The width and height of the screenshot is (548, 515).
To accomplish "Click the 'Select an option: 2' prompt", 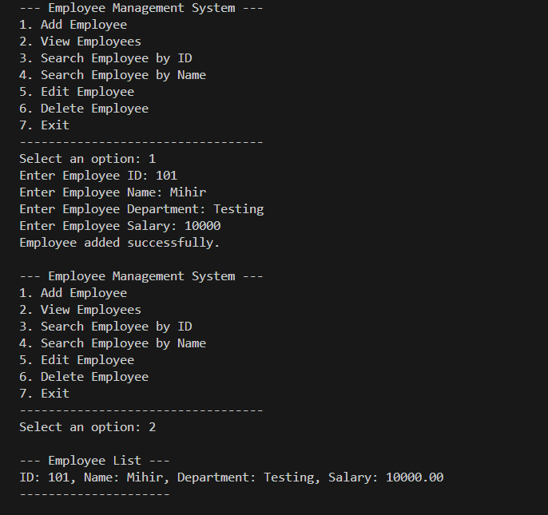I will tap(87, 427).
